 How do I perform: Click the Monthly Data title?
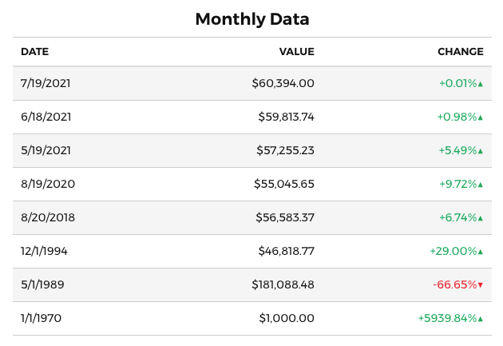(252, 18)
